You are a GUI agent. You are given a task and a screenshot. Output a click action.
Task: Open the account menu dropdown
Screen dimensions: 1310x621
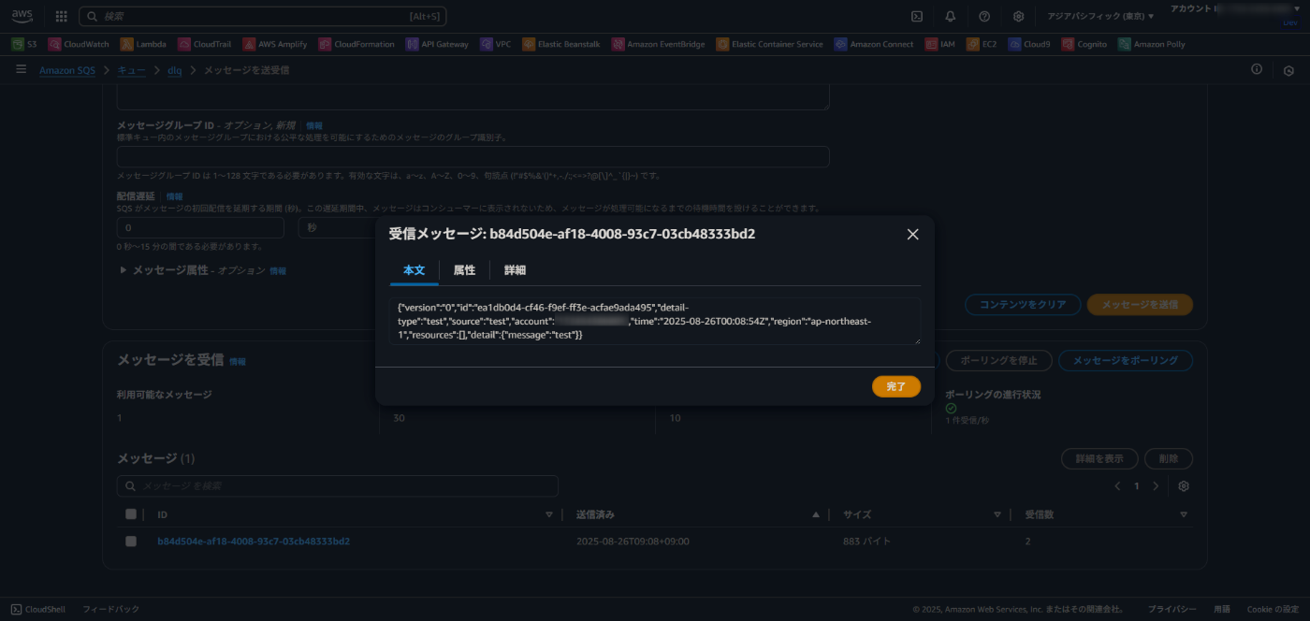(x=1234, y=8)
